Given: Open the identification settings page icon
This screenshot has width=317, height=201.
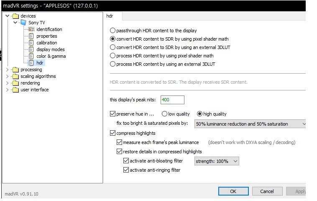Looking at the screenshot, I should [x=31, y=29].
